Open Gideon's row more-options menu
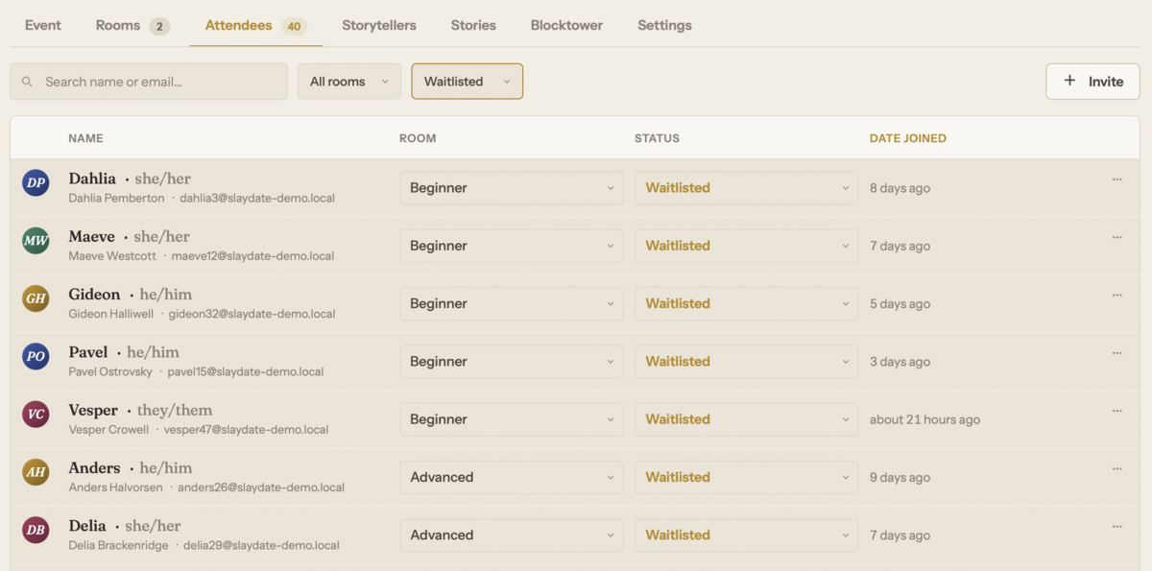This screenshot has width=1152, height=571. click(x=1116, y=295)
